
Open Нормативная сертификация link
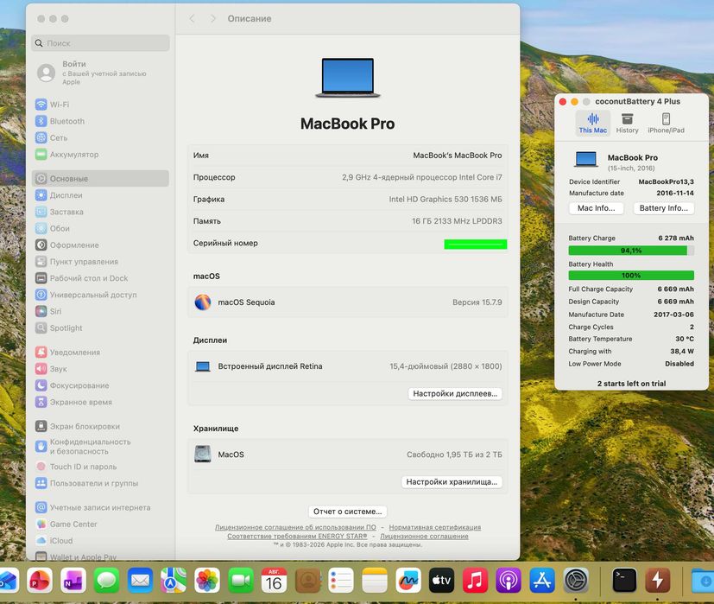point(435,527)
